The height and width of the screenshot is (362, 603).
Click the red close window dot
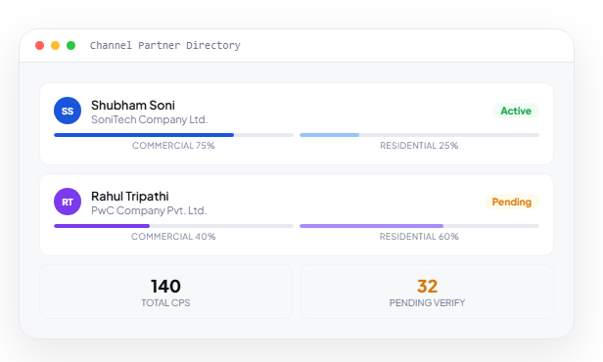(39, 45)
